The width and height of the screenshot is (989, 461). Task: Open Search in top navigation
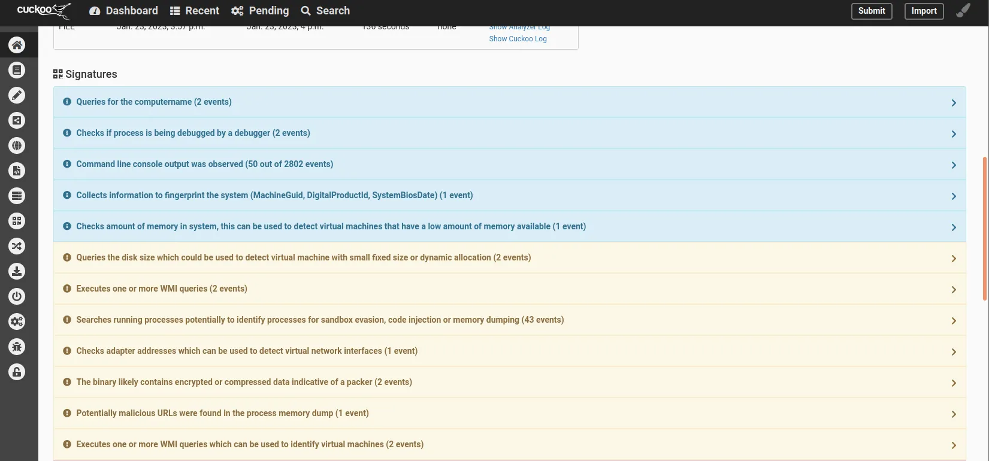[325, 11]
